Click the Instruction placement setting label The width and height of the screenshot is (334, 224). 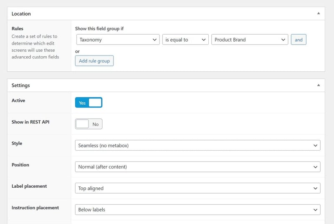(35, 207)
